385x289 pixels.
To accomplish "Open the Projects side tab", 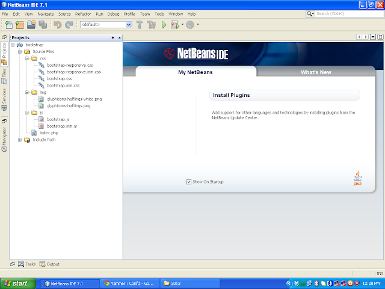I will [x=4, y=54].
